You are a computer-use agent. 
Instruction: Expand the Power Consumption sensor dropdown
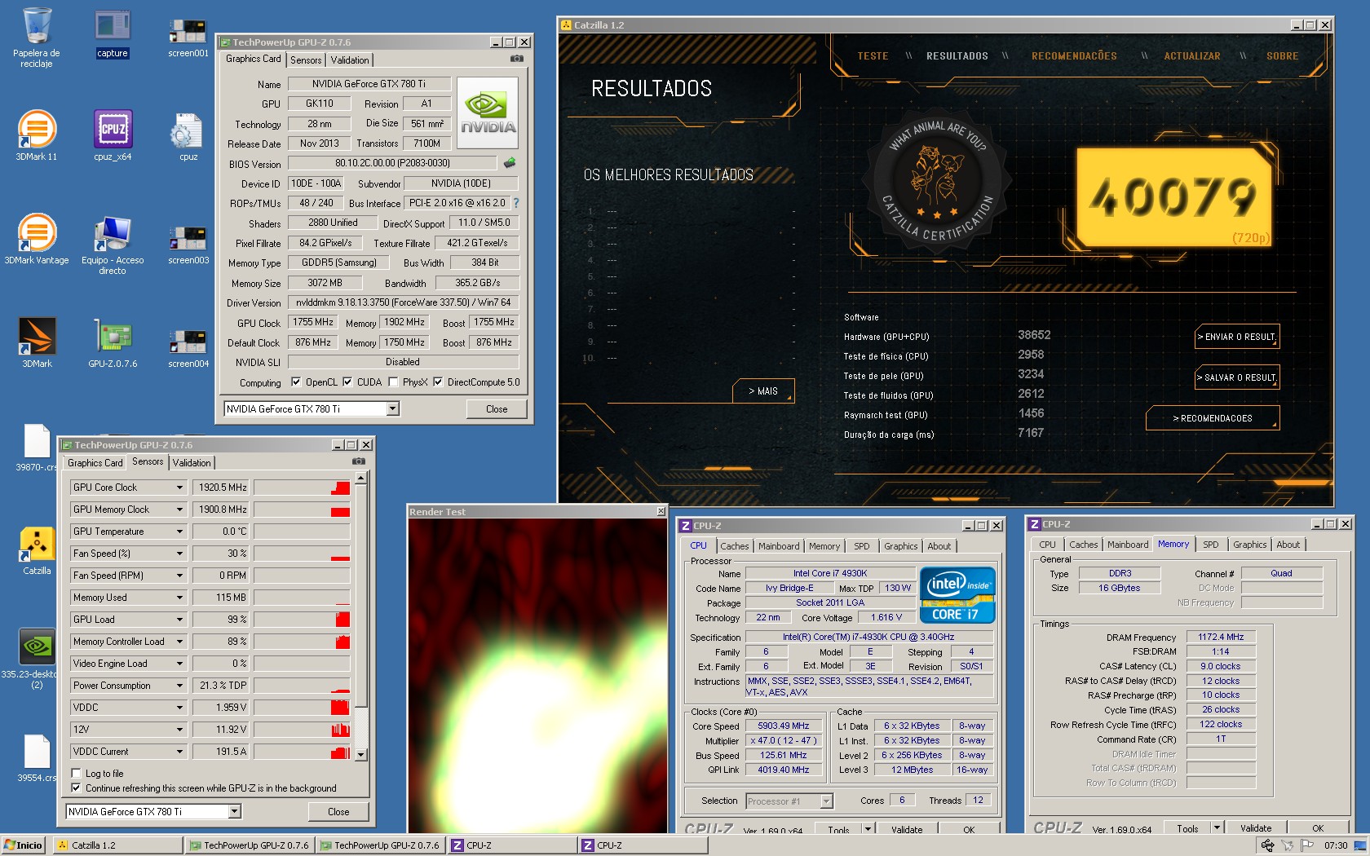(179, 686)
